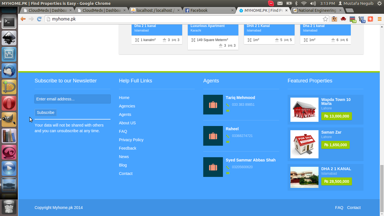The height and width of the screenshot is (216, 384).
Task: Open the Bluetooth indicator
Action: pos(296,3)
